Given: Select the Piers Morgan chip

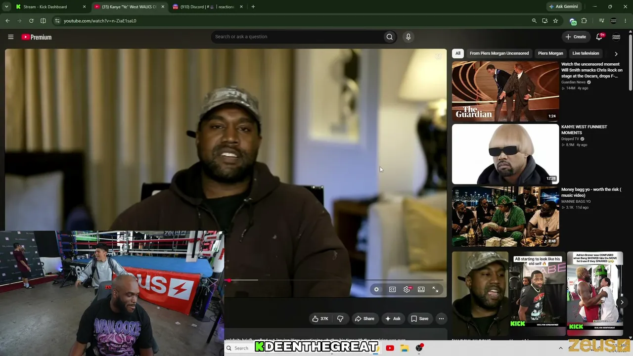Looking at the screenshot, I should (x=550, y=53).
